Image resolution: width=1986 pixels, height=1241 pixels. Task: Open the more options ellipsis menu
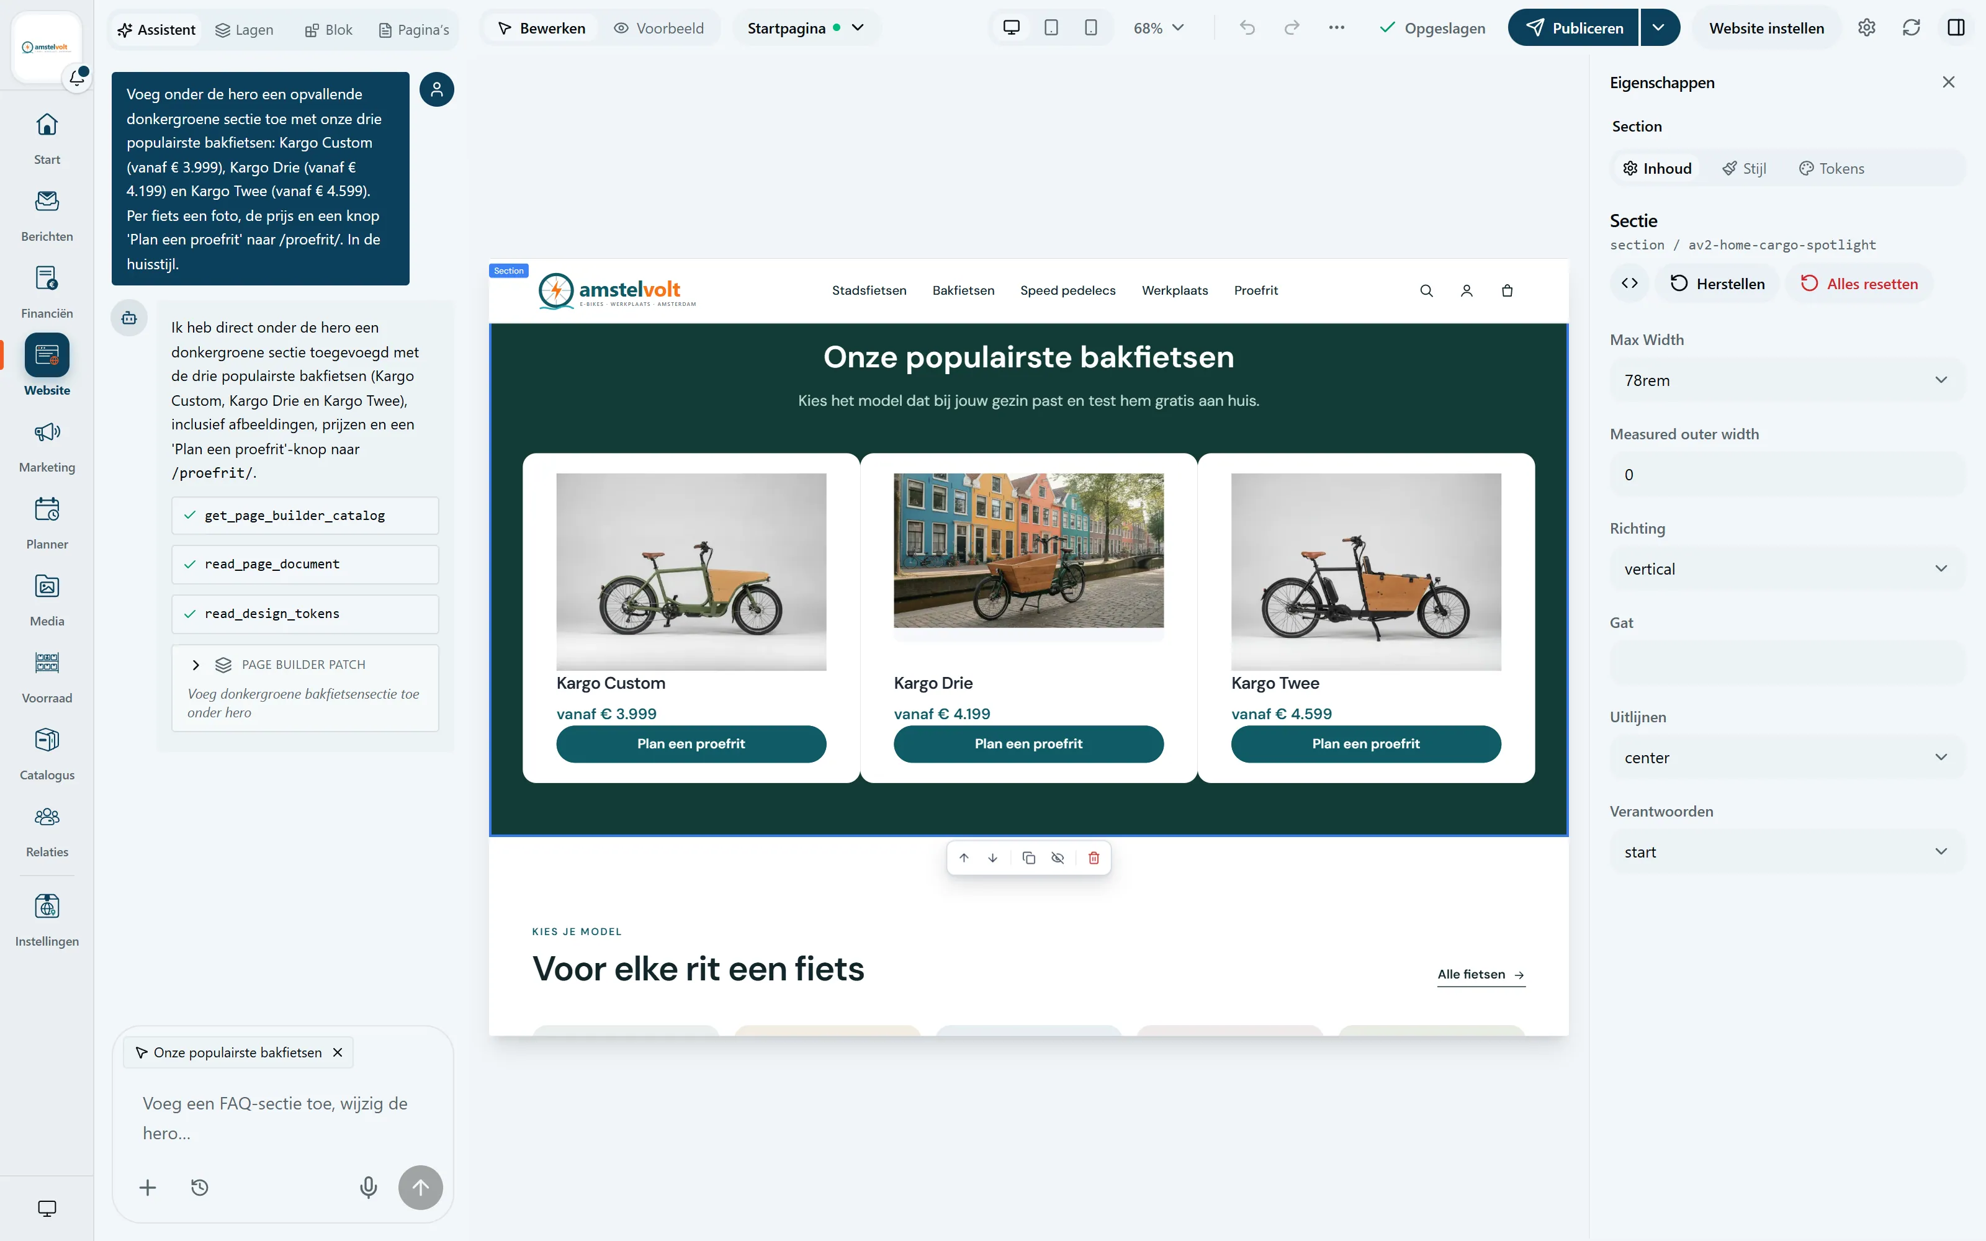pos(1336,28)
